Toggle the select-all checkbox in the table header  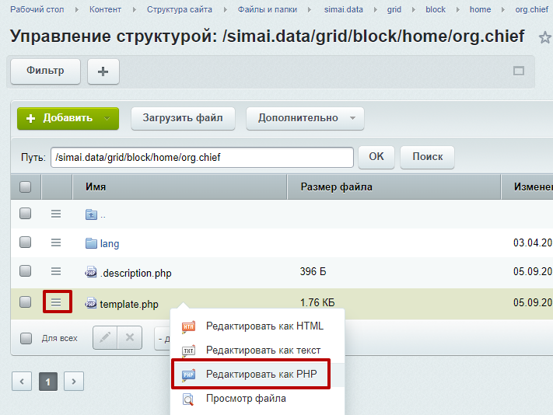pyautogui.click(x=26, y=187)
